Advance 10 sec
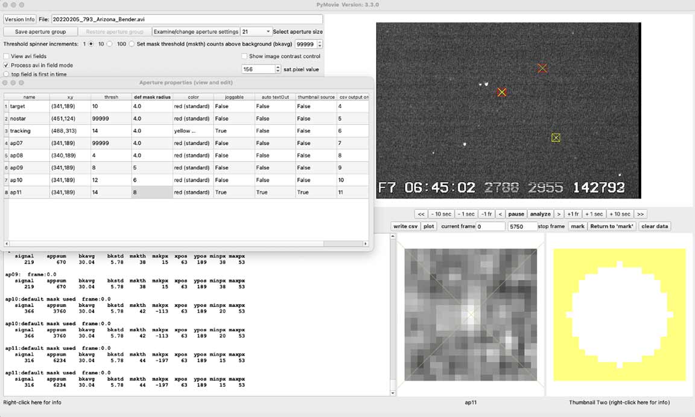Image resolution: width=695 pixels, height=417 pixels. pos(620,214)
